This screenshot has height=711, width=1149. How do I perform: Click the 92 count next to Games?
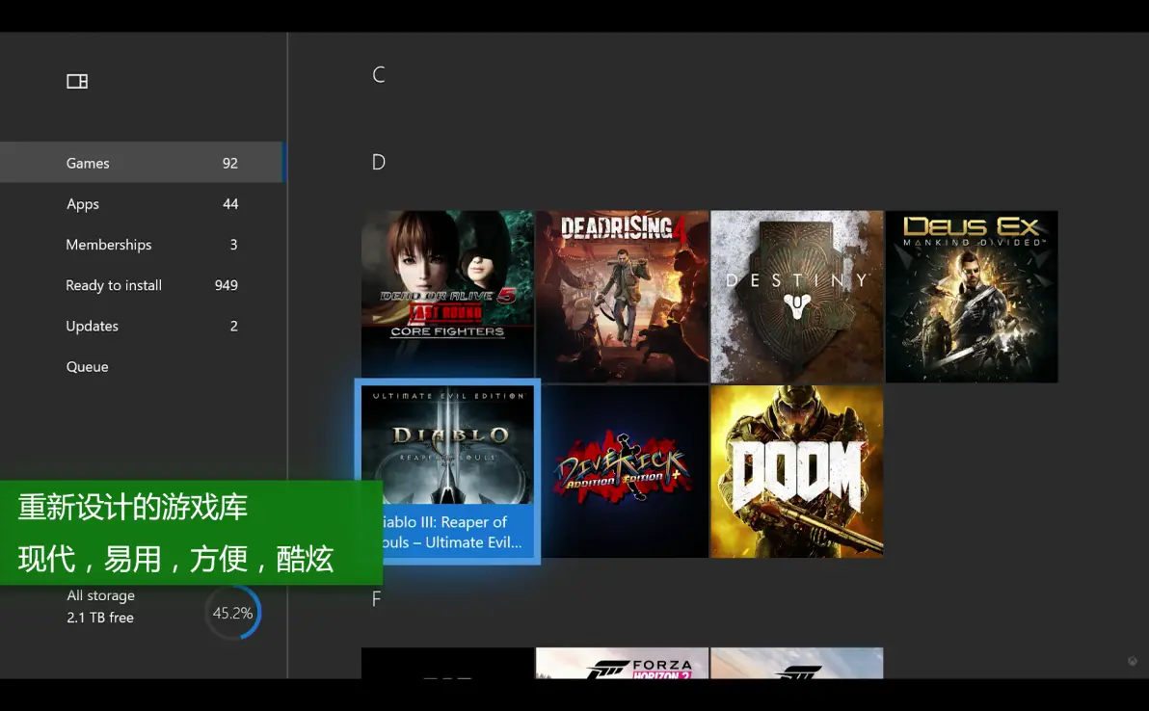(x=230, y=163)
